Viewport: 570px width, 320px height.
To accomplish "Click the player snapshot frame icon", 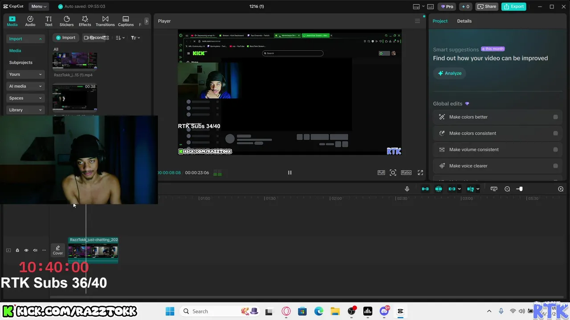I will tap(393, 172).
